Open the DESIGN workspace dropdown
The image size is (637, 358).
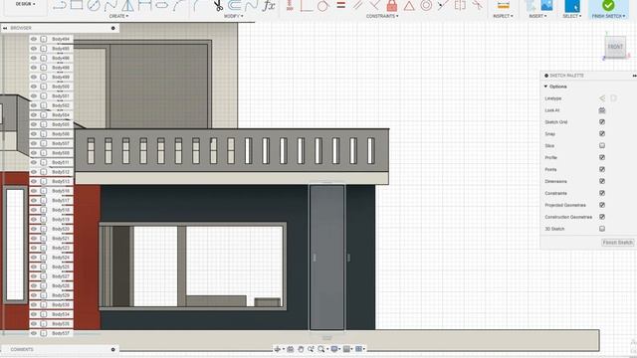click(x=25, y=4)
